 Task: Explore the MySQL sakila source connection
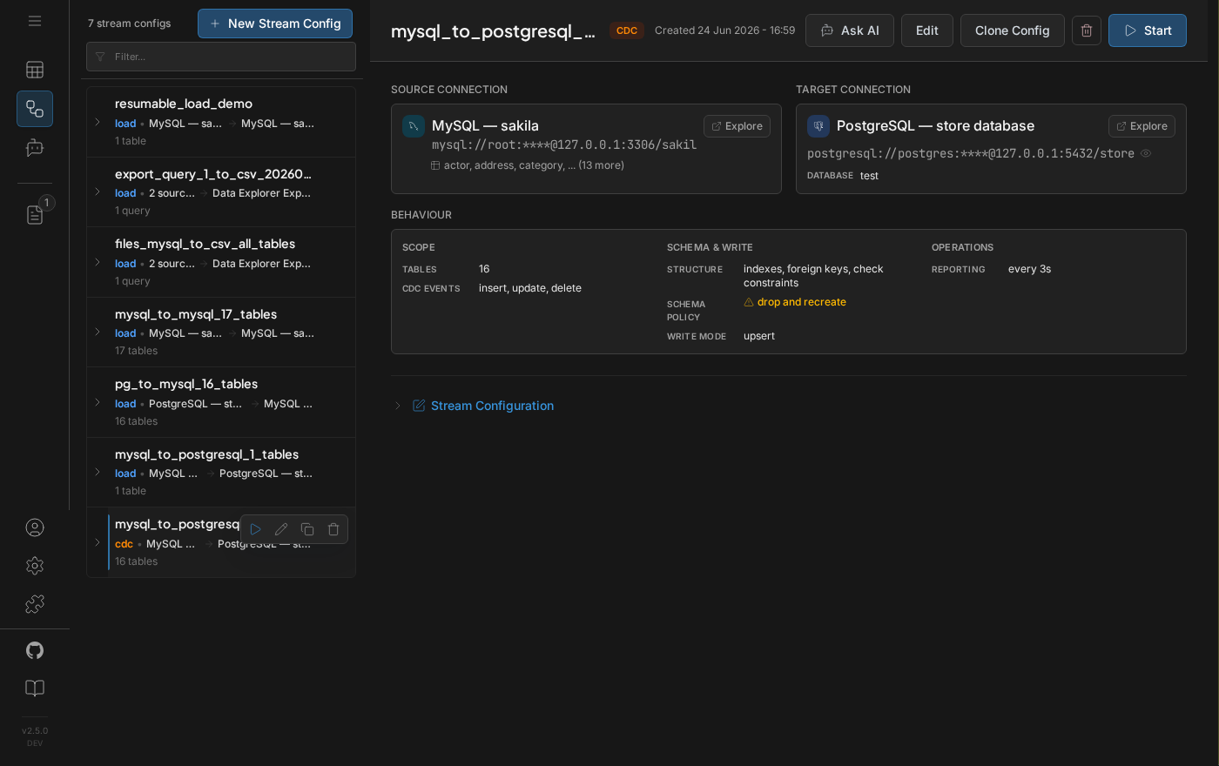(x=737, y=126)
